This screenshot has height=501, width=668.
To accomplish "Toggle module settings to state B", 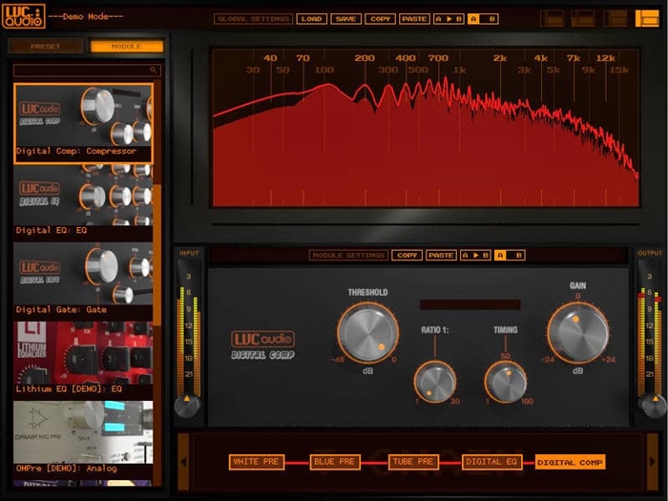I will pos(517,255).
